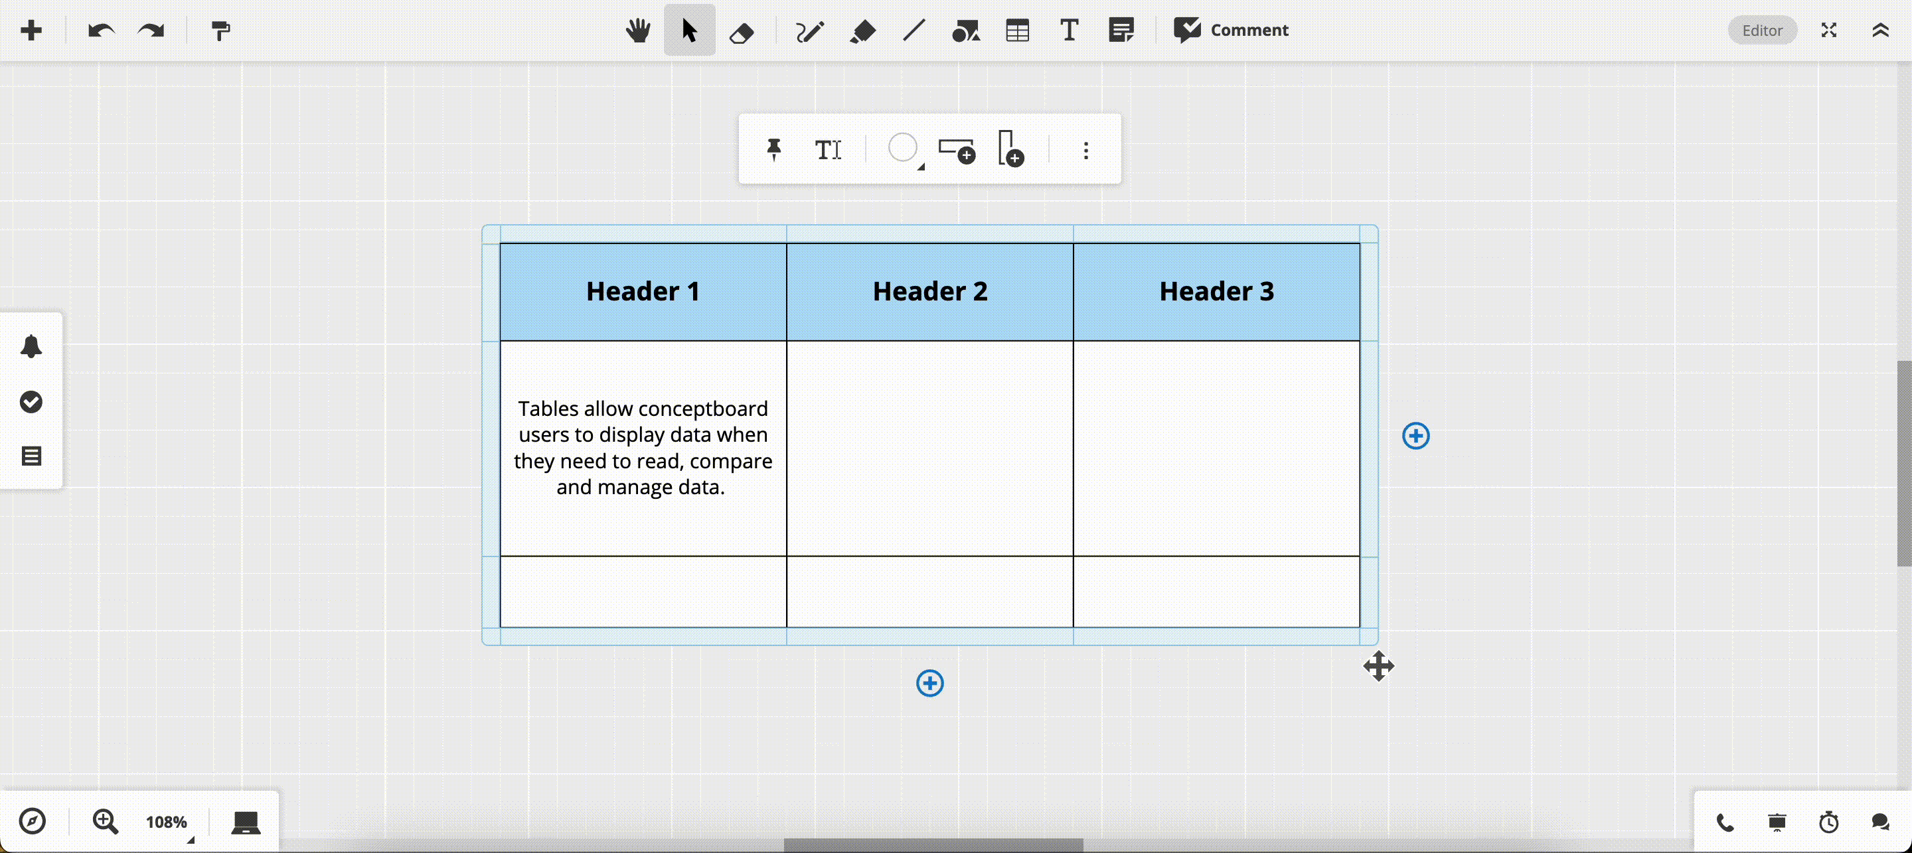Viewport: 1912px width, 853px height.
Task: Open the zoom level 108% dropdown
Action: coord(167,821)
